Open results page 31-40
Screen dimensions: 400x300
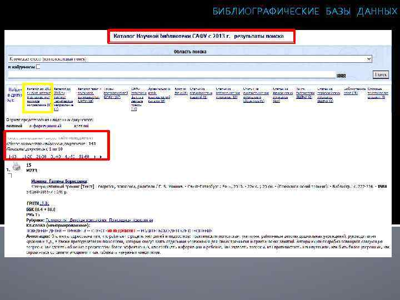tap(56, 157)
